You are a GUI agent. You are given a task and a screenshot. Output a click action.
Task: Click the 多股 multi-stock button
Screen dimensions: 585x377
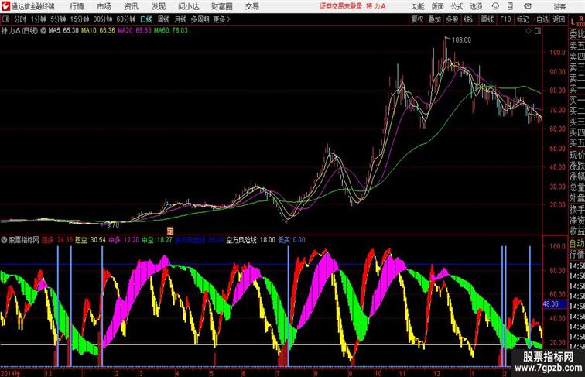(x=452, y=19)
